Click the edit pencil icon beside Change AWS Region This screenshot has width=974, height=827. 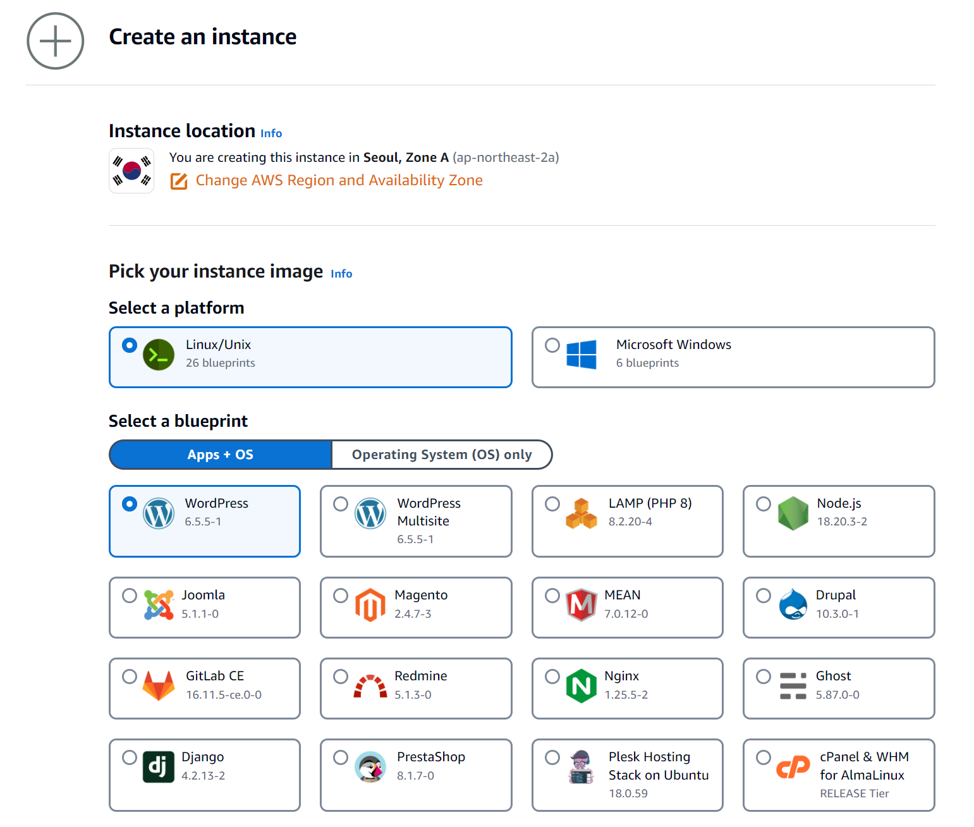point(179,181)
